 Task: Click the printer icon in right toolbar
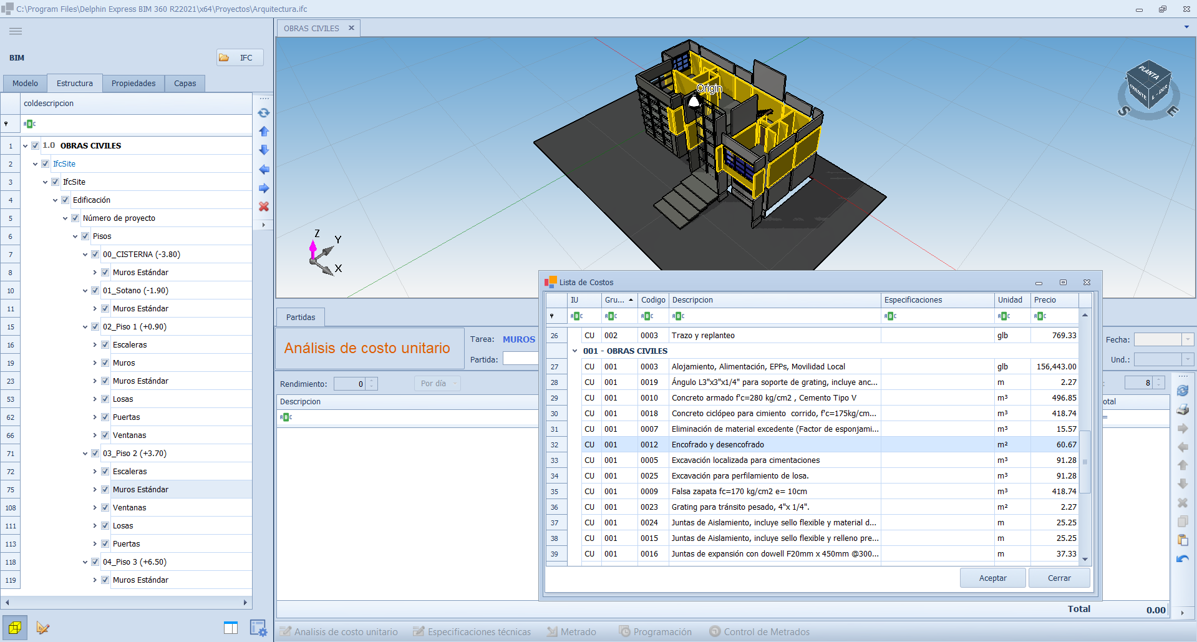[x=1183, y=410]
